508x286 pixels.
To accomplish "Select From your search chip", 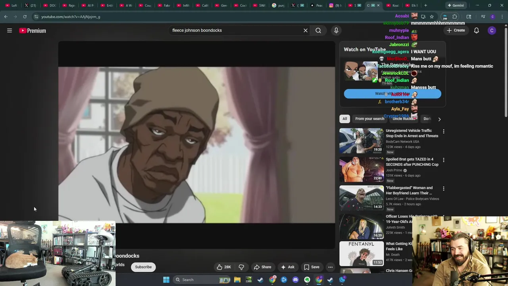I will (370, 119).
